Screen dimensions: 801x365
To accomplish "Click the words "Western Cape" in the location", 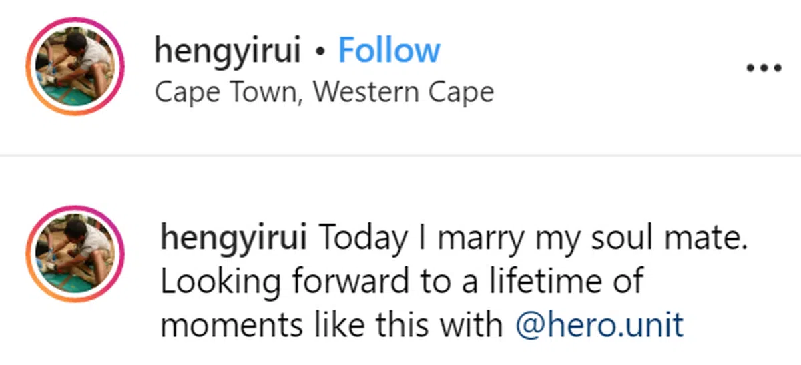I will point(403,92).
